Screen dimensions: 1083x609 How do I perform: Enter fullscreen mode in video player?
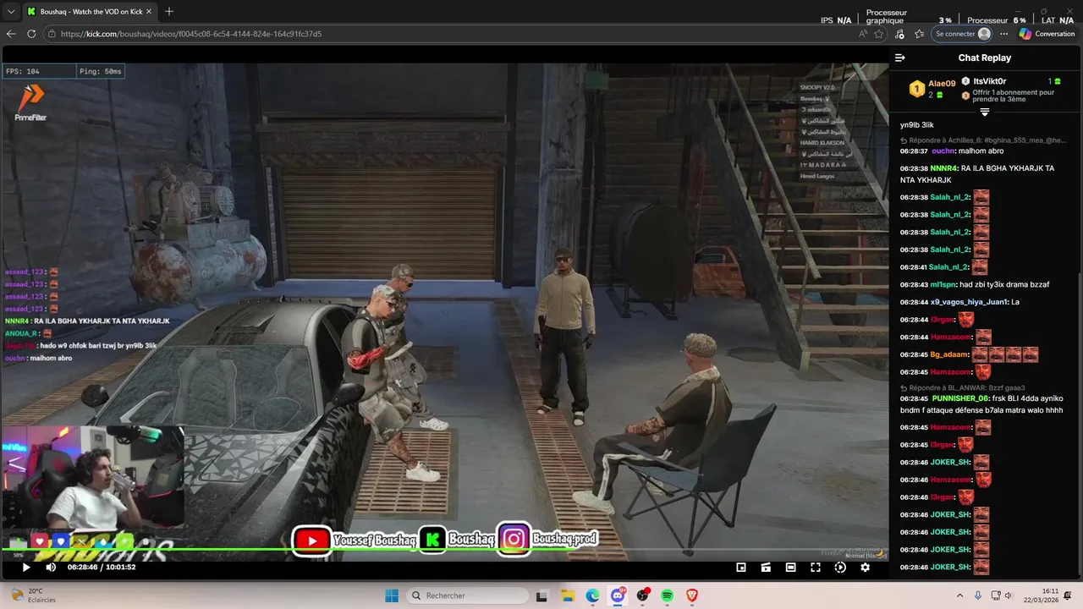click(816, 568)
